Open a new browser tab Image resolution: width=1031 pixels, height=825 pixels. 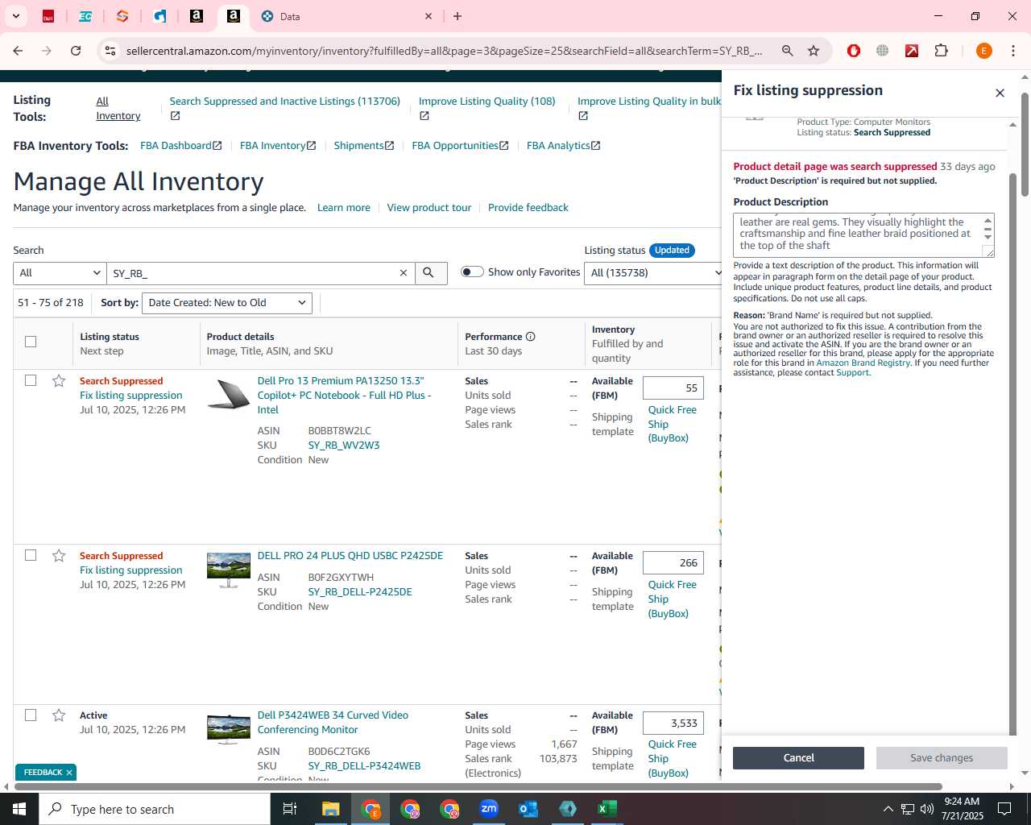point(458,16)
